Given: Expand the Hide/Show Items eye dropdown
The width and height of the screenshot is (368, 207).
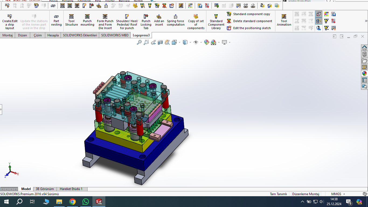Looking at the screenshot, I should point(201,43).
